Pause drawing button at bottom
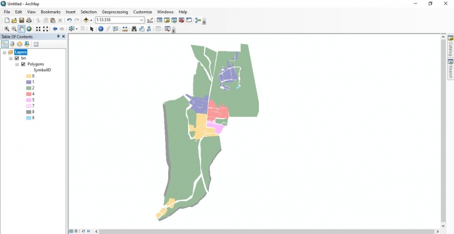The image size is (454, 234). [88, 231]
